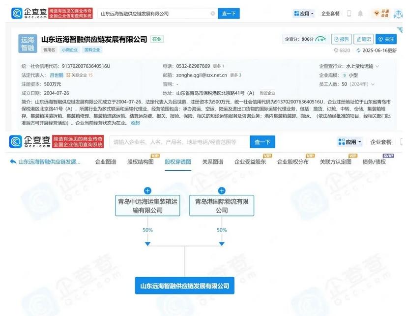
Task: Click the 附近企业 nearby companies link
Action: [x=267, y=93]
